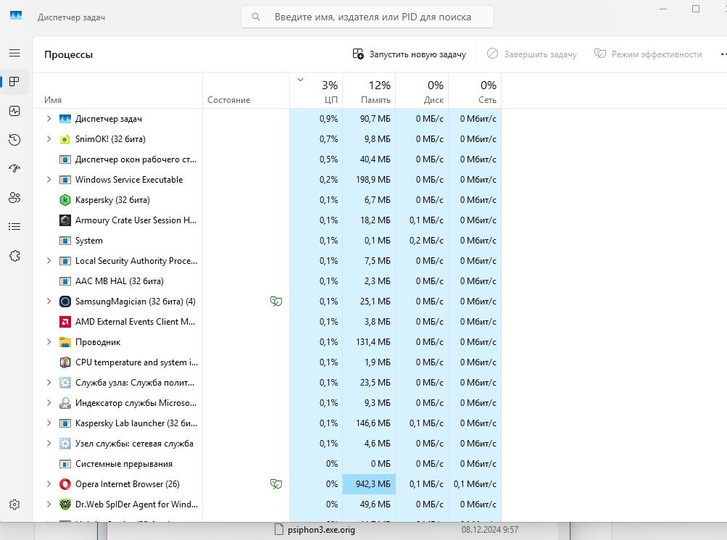Open the App history sidebar icon
This screenshot has height=540, width=727.
pyautogui.click(x=14, y=139)
